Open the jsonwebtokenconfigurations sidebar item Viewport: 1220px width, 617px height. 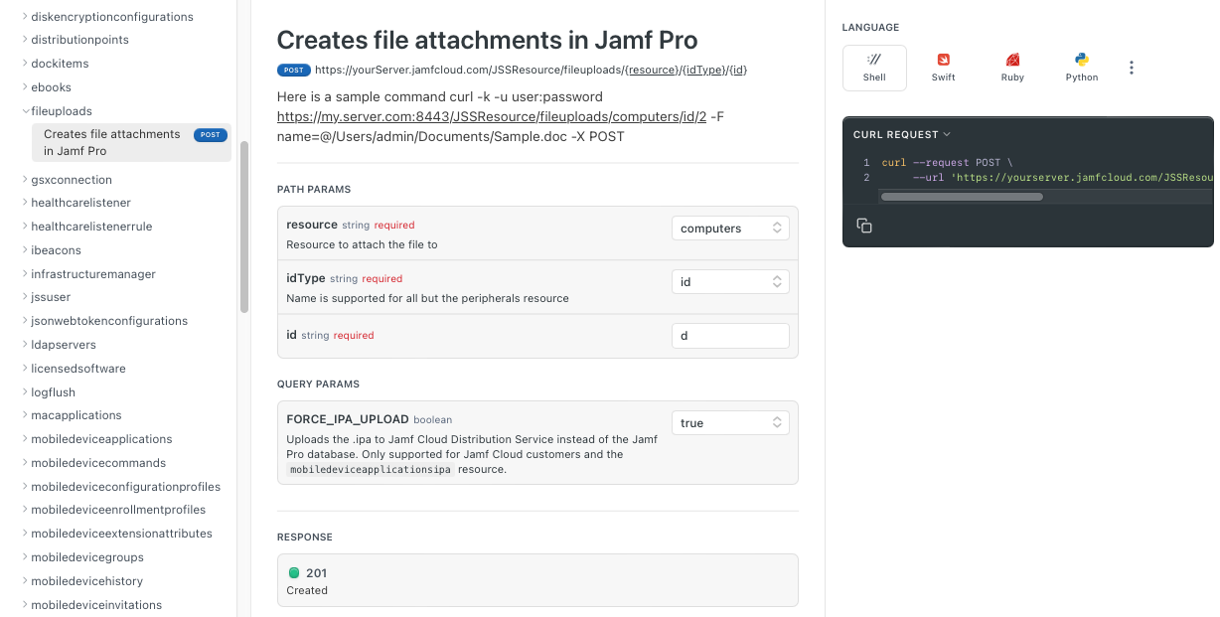pos(109,321)
